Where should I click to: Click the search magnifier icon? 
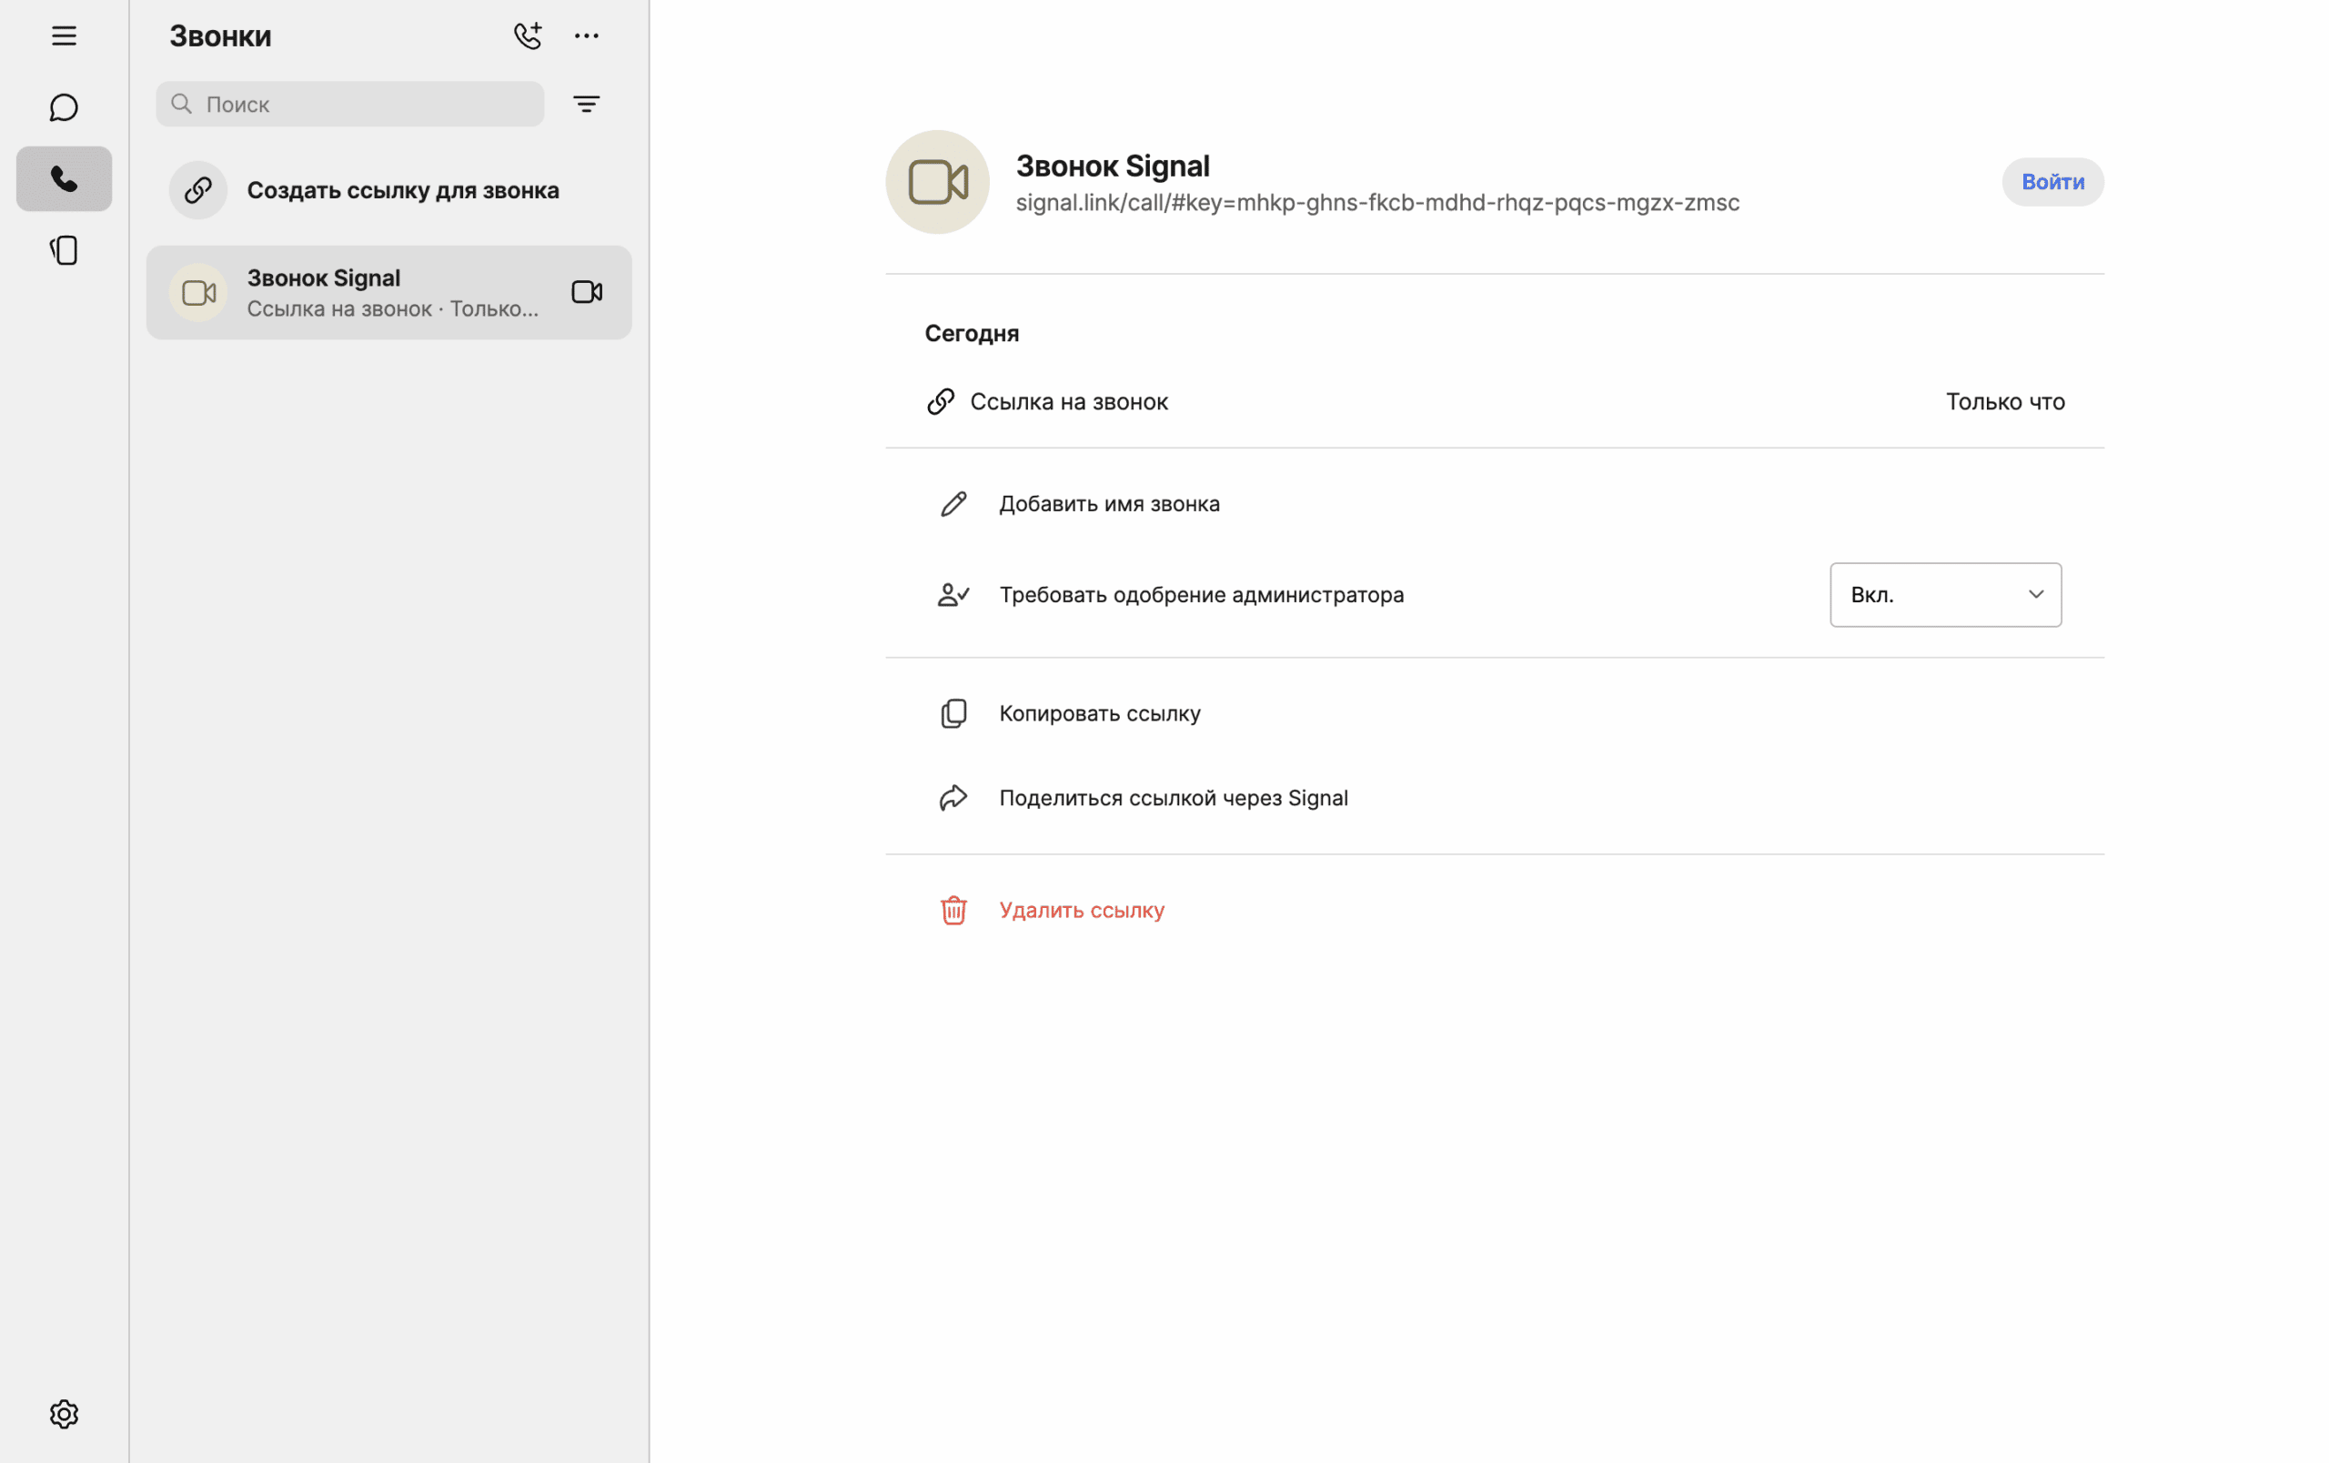coord(182,104)
